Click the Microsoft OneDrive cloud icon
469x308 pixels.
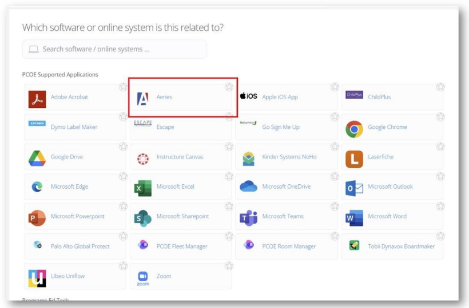tap(249, 186)
